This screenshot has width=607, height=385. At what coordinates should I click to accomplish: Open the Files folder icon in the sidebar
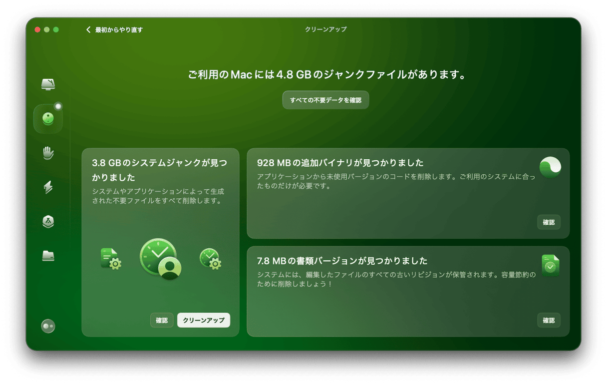[x=47, y=256]
